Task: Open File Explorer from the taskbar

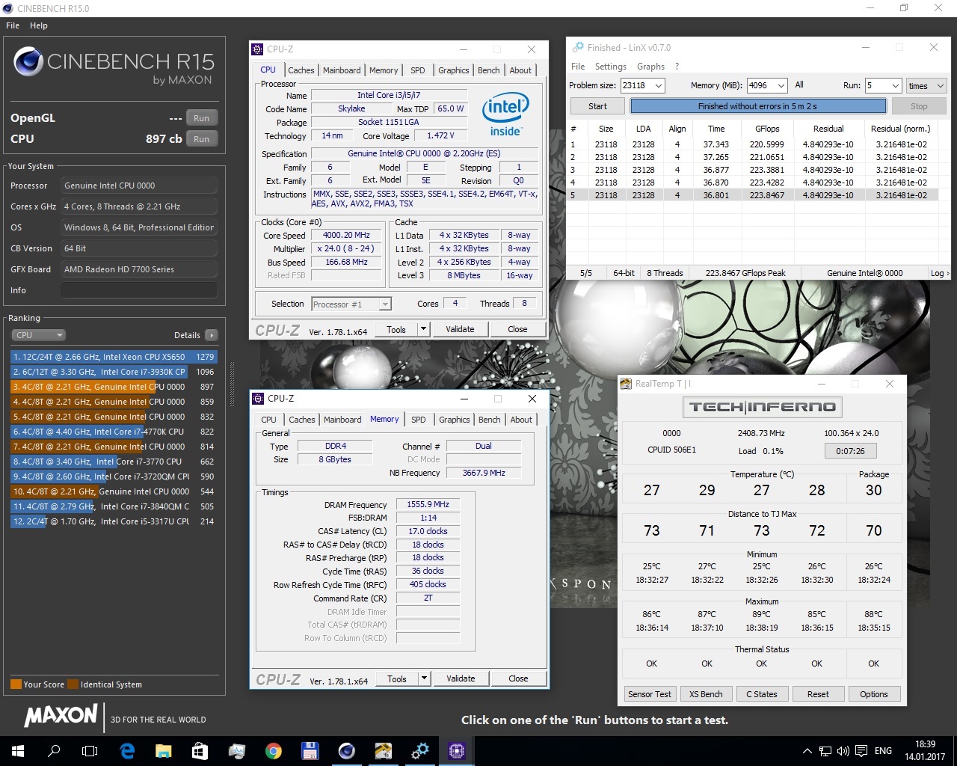Action: tap(163, 750)
